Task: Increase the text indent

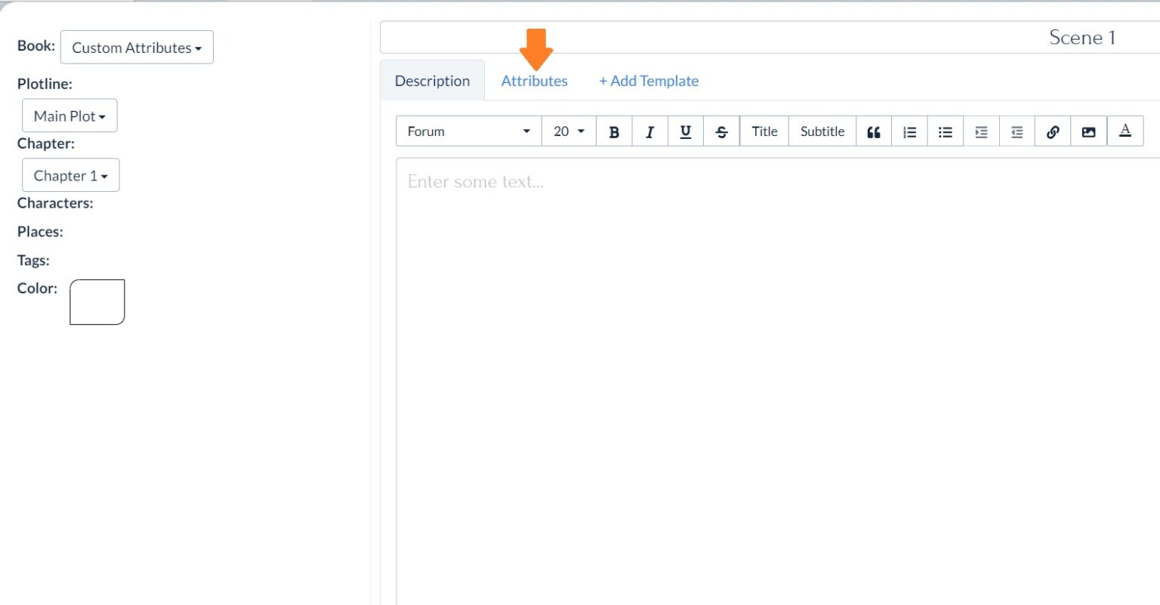Action: [x=981, y=131]
